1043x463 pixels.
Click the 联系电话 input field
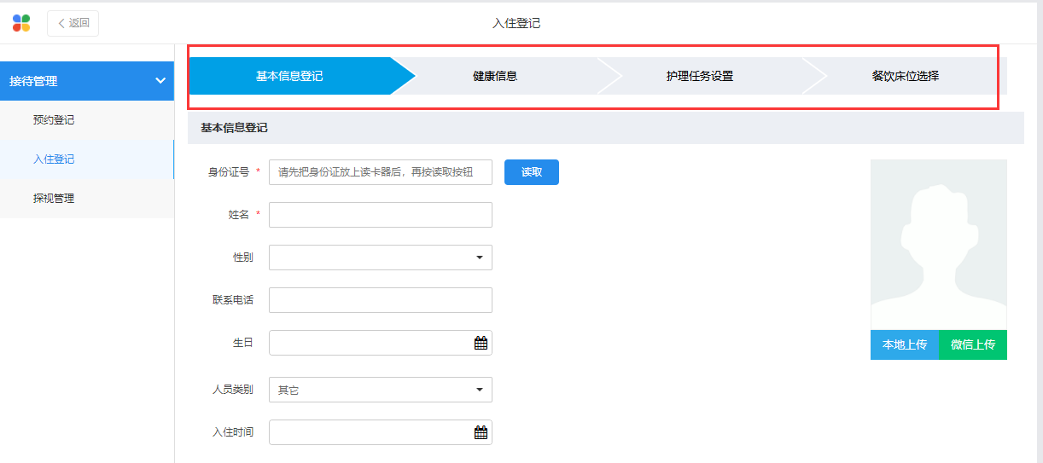(381, 300)
